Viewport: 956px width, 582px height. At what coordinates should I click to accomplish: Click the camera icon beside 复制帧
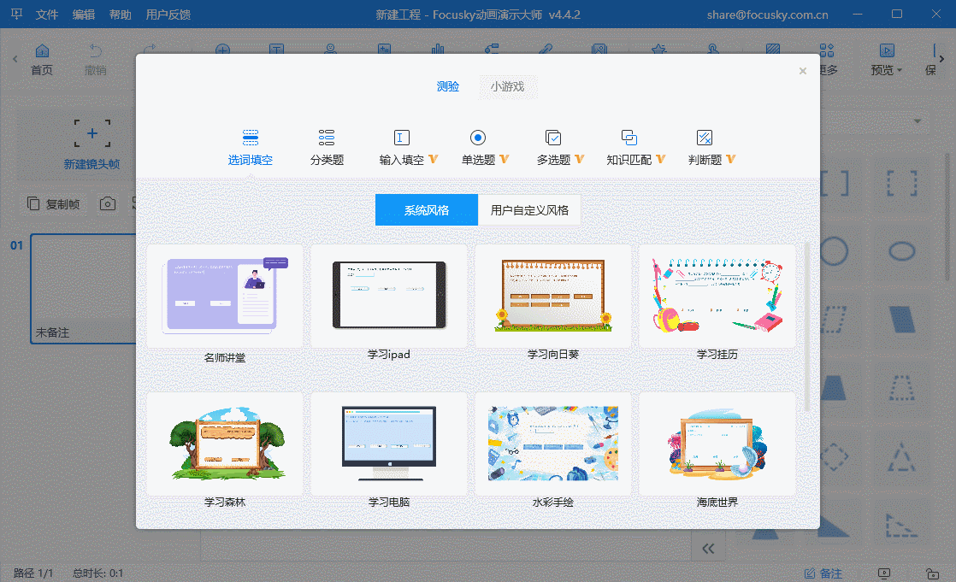tap(108, 203)
